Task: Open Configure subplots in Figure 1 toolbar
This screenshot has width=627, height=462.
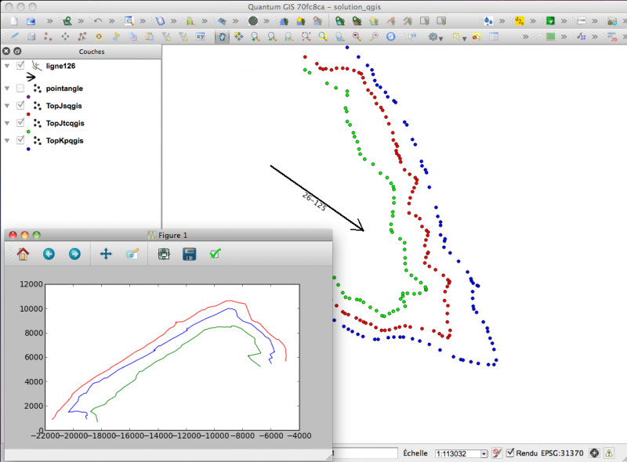Action: (163, 254)
